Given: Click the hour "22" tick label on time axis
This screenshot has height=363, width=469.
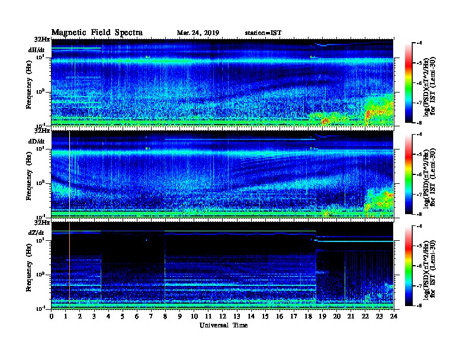Looking at the screenshot, I should [365, 316].
